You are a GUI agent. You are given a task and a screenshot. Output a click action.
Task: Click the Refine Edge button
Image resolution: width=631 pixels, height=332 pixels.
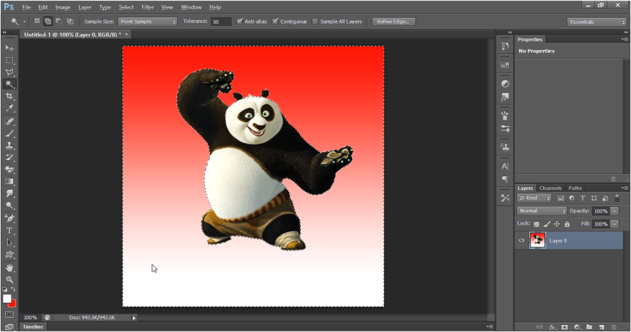[393, 22]
